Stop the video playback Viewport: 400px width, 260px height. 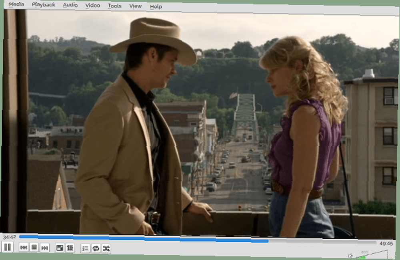34,248
